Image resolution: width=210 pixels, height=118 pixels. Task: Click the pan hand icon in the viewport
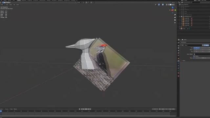coord(175,17)
